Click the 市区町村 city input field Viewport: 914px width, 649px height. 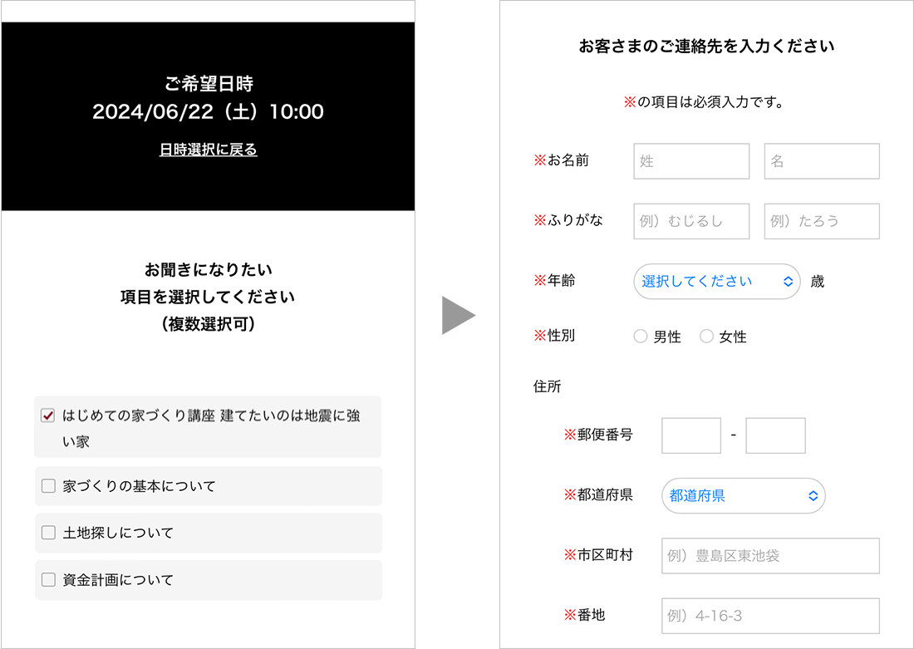coord(769,556)
